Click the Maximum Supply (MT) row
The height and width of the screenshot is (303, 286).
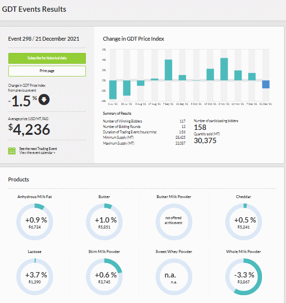pyautogui.click(x=144, y=143)
